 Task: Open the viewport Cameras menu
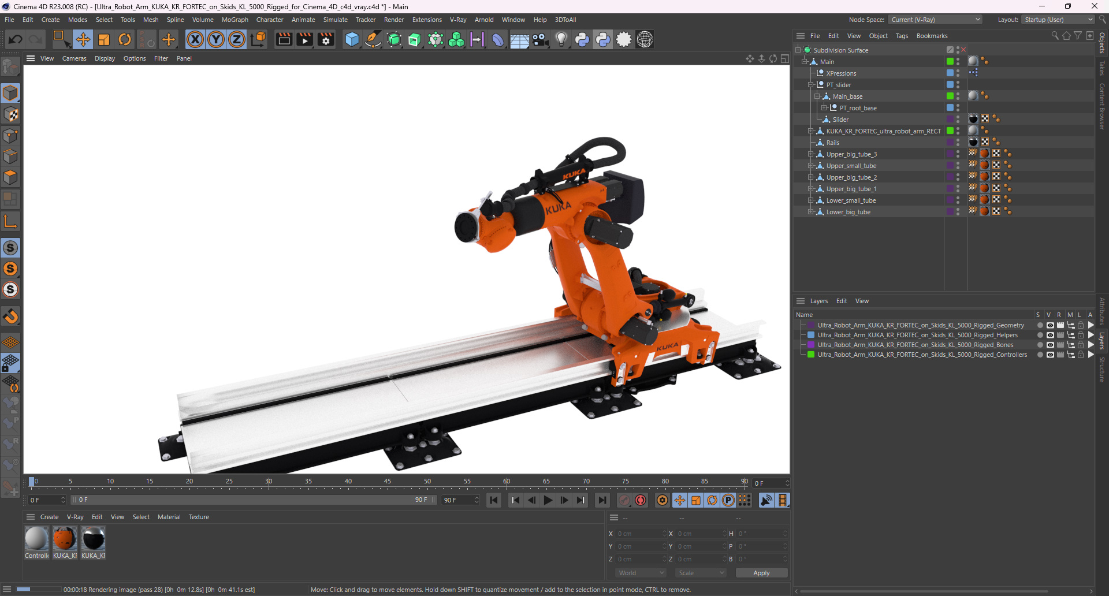click(x=74, y=58)
